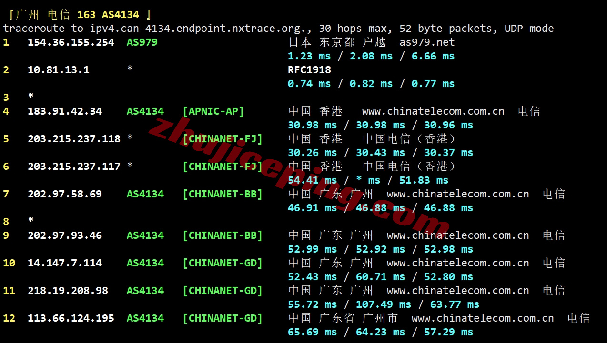607x343 pixels.
Task: Click latency '30.98 ms / 30.98 ms / 30.96 ms'
Action: (381, 125)
